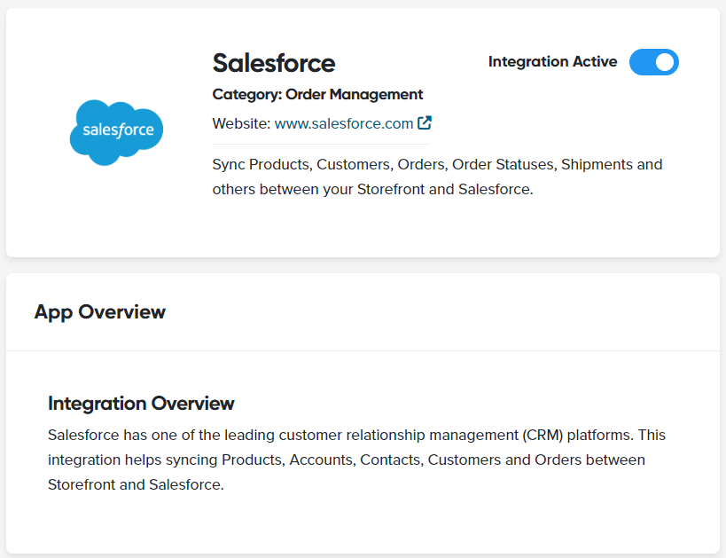This screenshot has width=726, height=558.
Task: Select the external-link arrow icon after www.salesforce.com
Action: 425,122
